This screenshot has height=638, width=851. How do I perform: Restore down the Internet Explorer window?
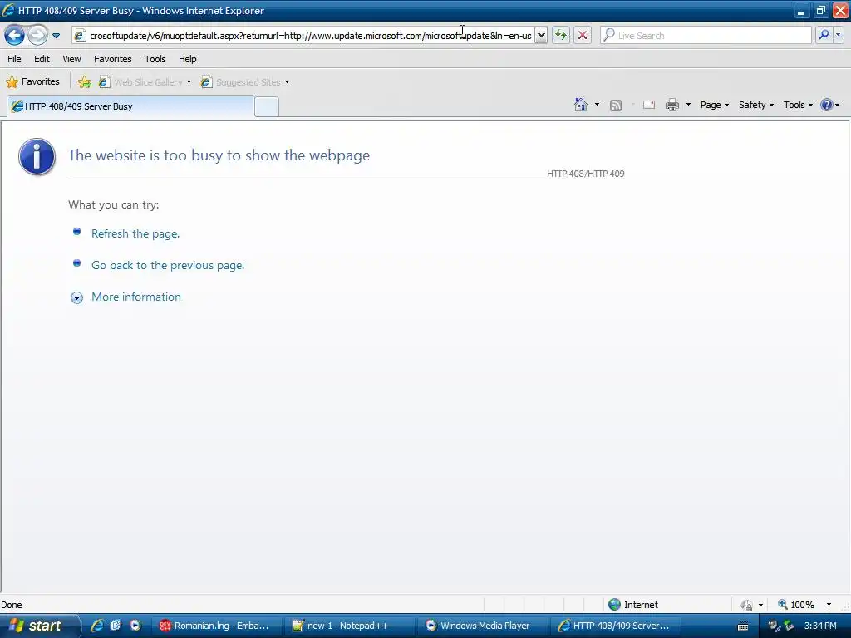click(820, 10)
